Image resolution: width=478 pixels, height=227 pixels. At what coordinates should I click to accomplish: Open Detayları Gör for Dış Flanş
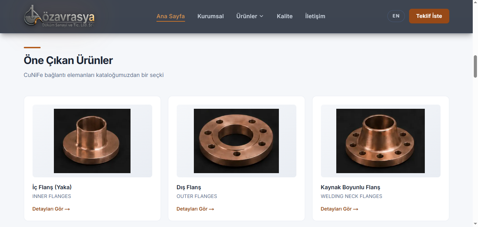[x=195, y=209]
